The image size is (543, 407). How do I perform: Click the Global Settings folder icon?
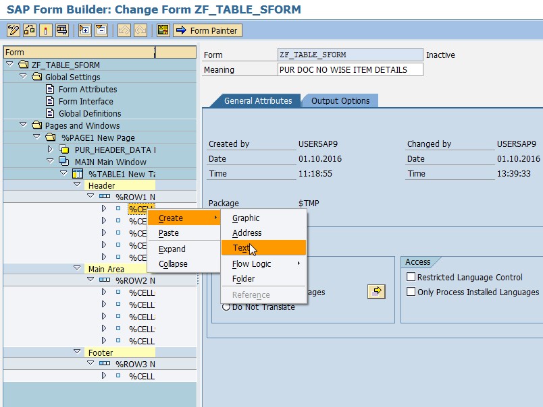36,77
